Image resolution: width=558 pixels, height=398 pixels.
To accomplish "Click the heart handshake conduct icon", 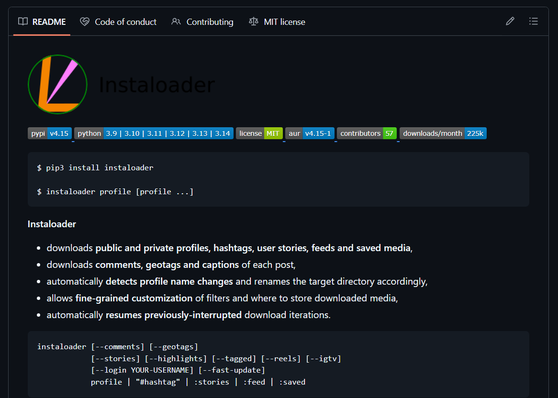I will pos(85,22).
